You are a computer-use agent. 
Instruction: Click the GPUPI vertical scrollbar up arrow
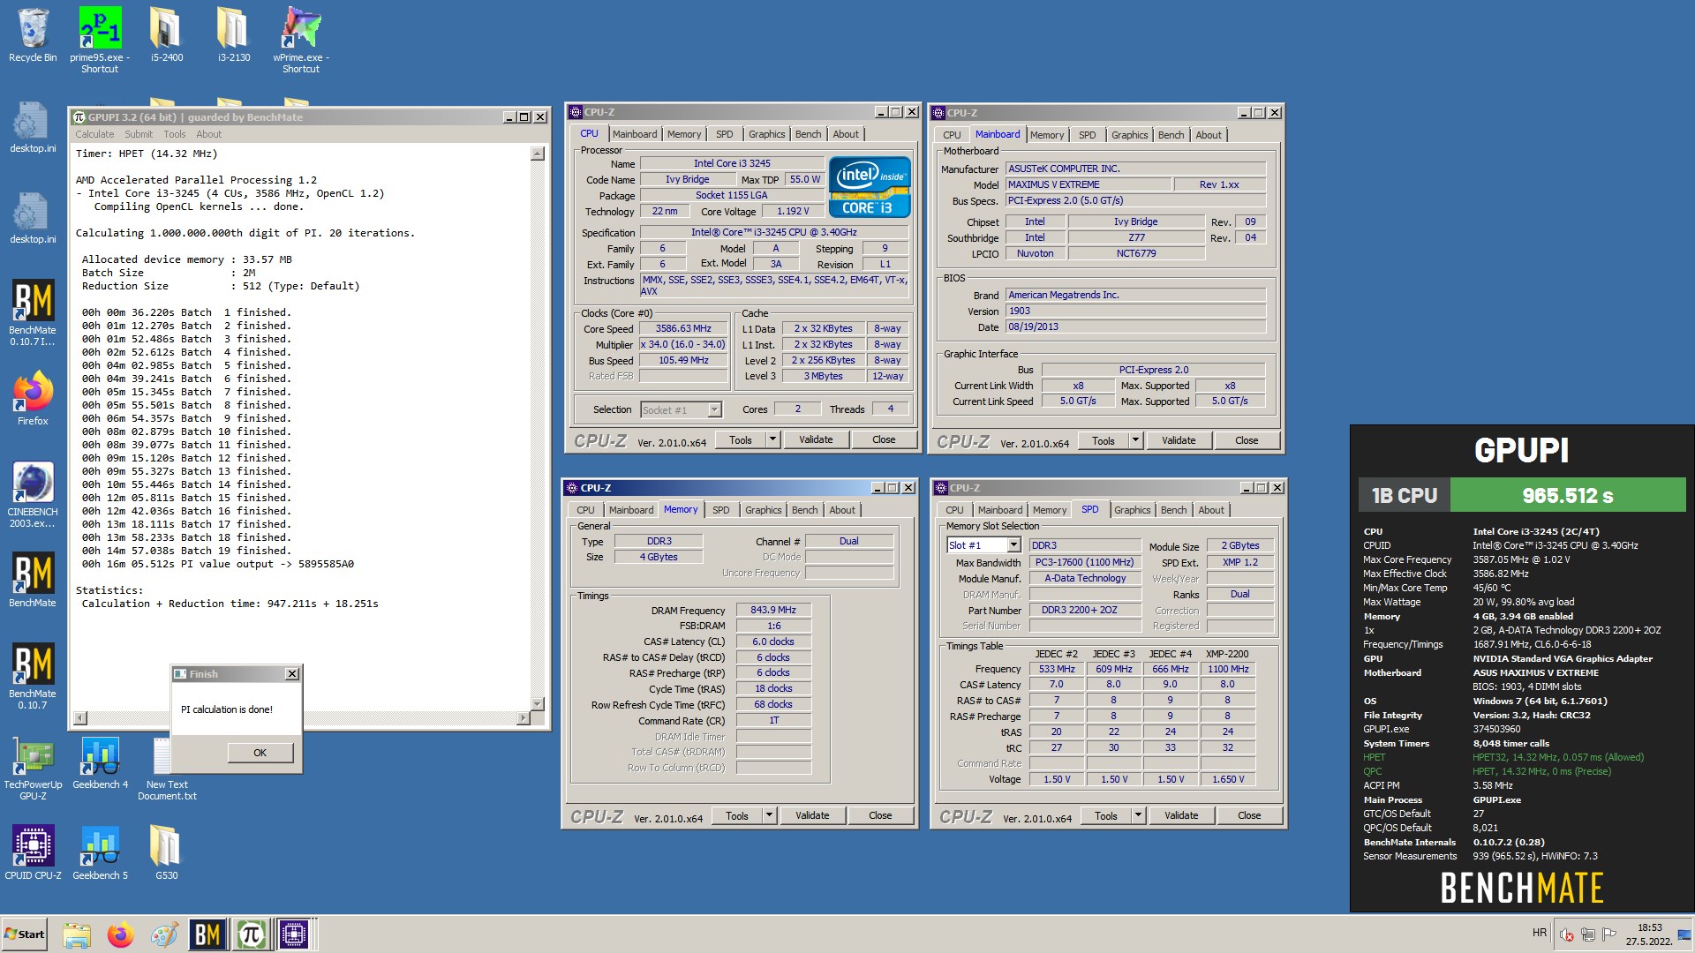click(x=537, y=154)
